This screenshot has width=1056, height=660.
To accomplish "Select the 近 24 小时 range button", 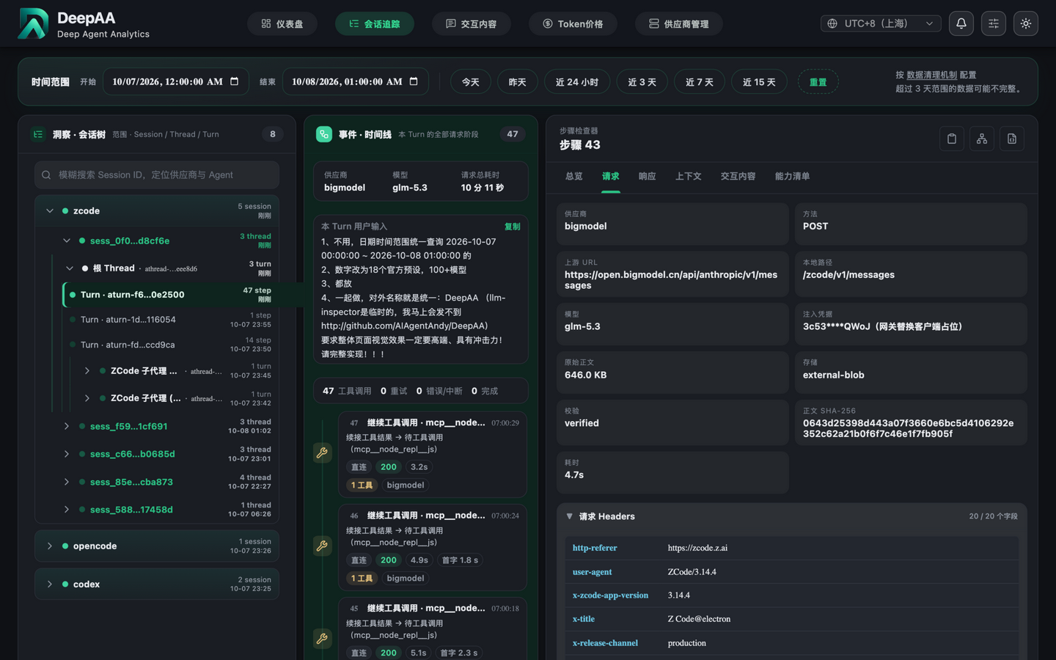I will (577, 82).
